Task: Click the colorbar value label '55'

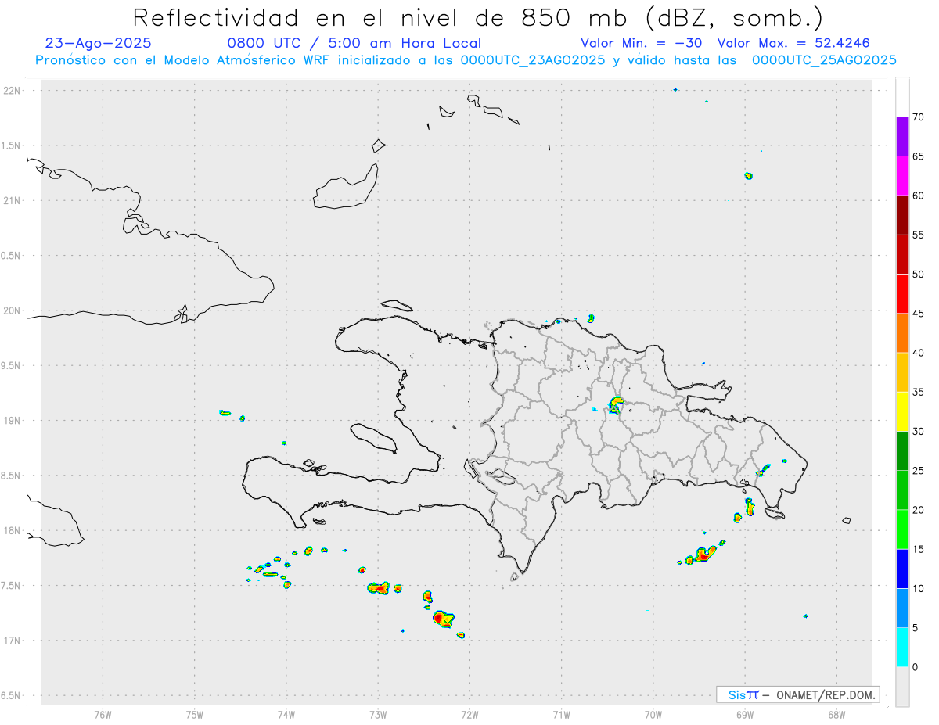Action: [919, 235]
